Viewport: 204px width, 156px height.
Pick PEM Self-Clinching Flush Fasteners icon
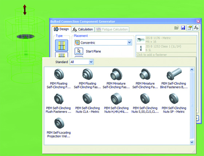pos(59,99)
